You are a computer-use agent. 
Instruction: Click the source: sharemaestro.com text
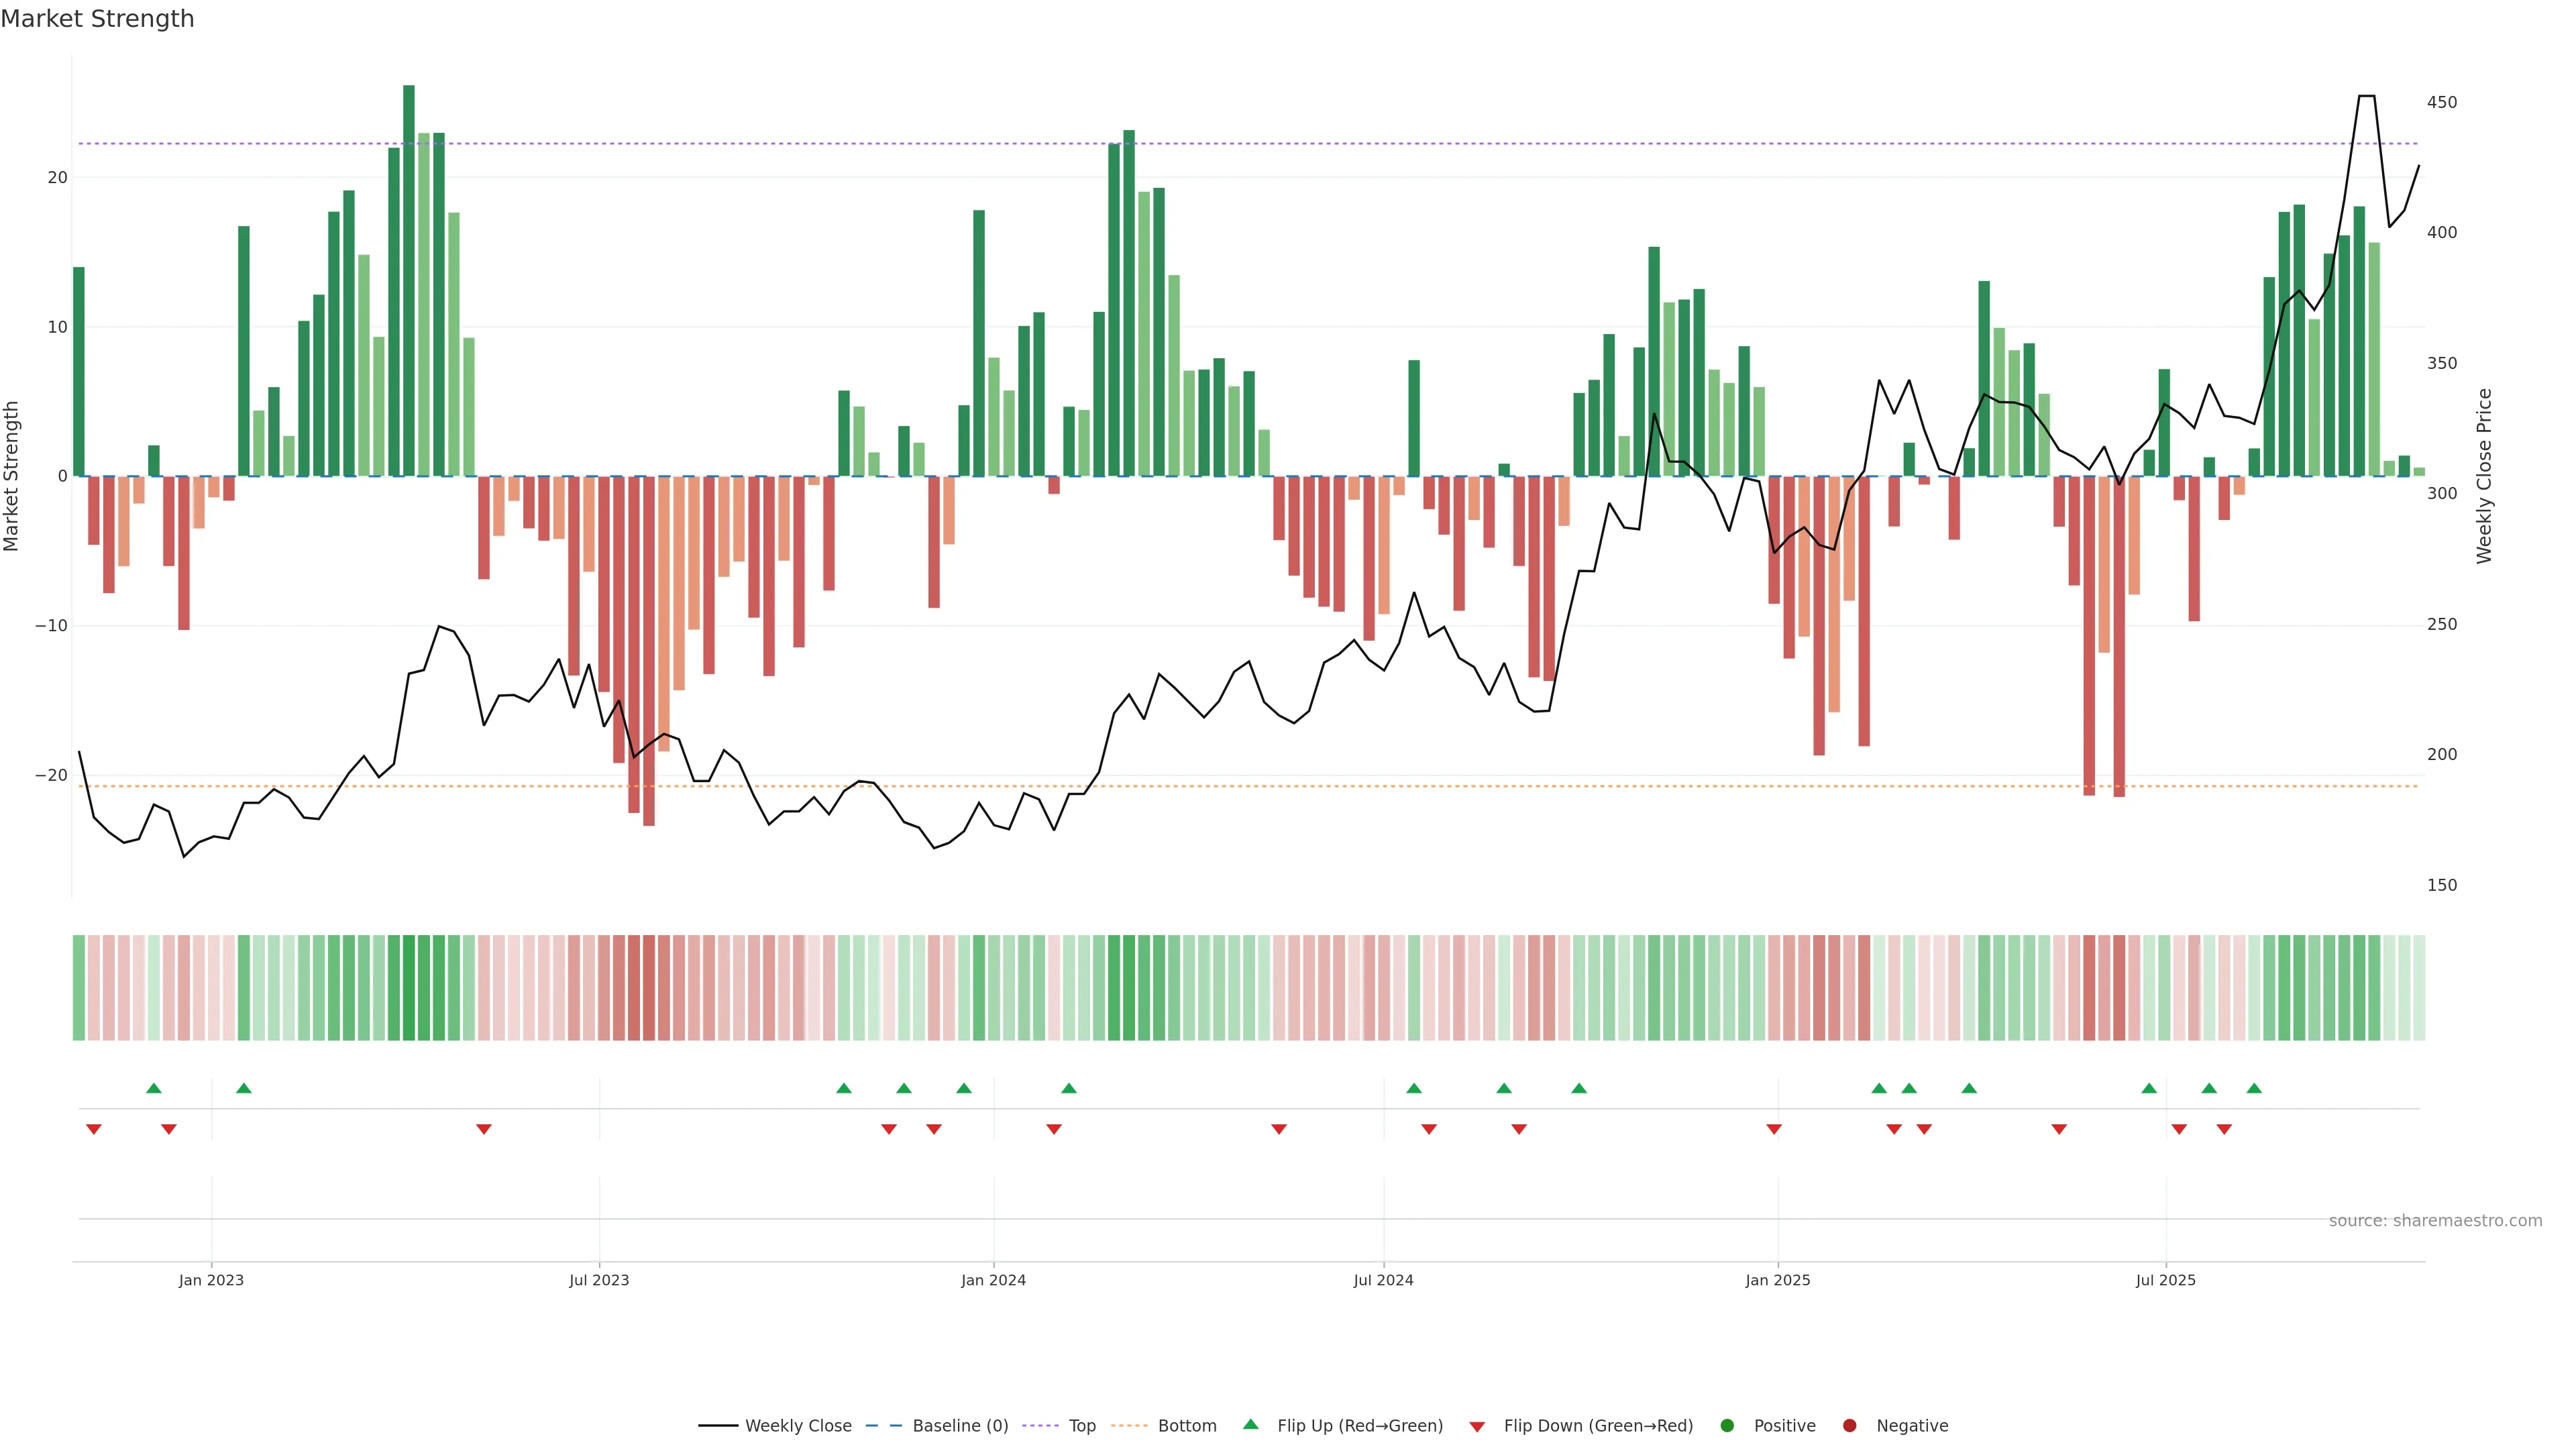pos(2435,1221)
